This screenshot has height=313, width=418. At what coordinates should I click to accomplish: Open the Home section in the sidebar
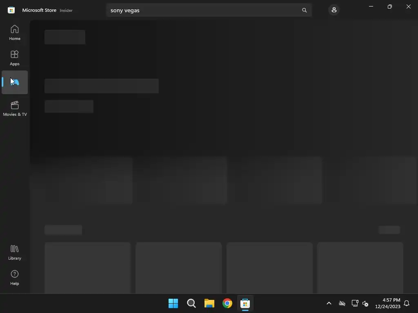point(15,33)
